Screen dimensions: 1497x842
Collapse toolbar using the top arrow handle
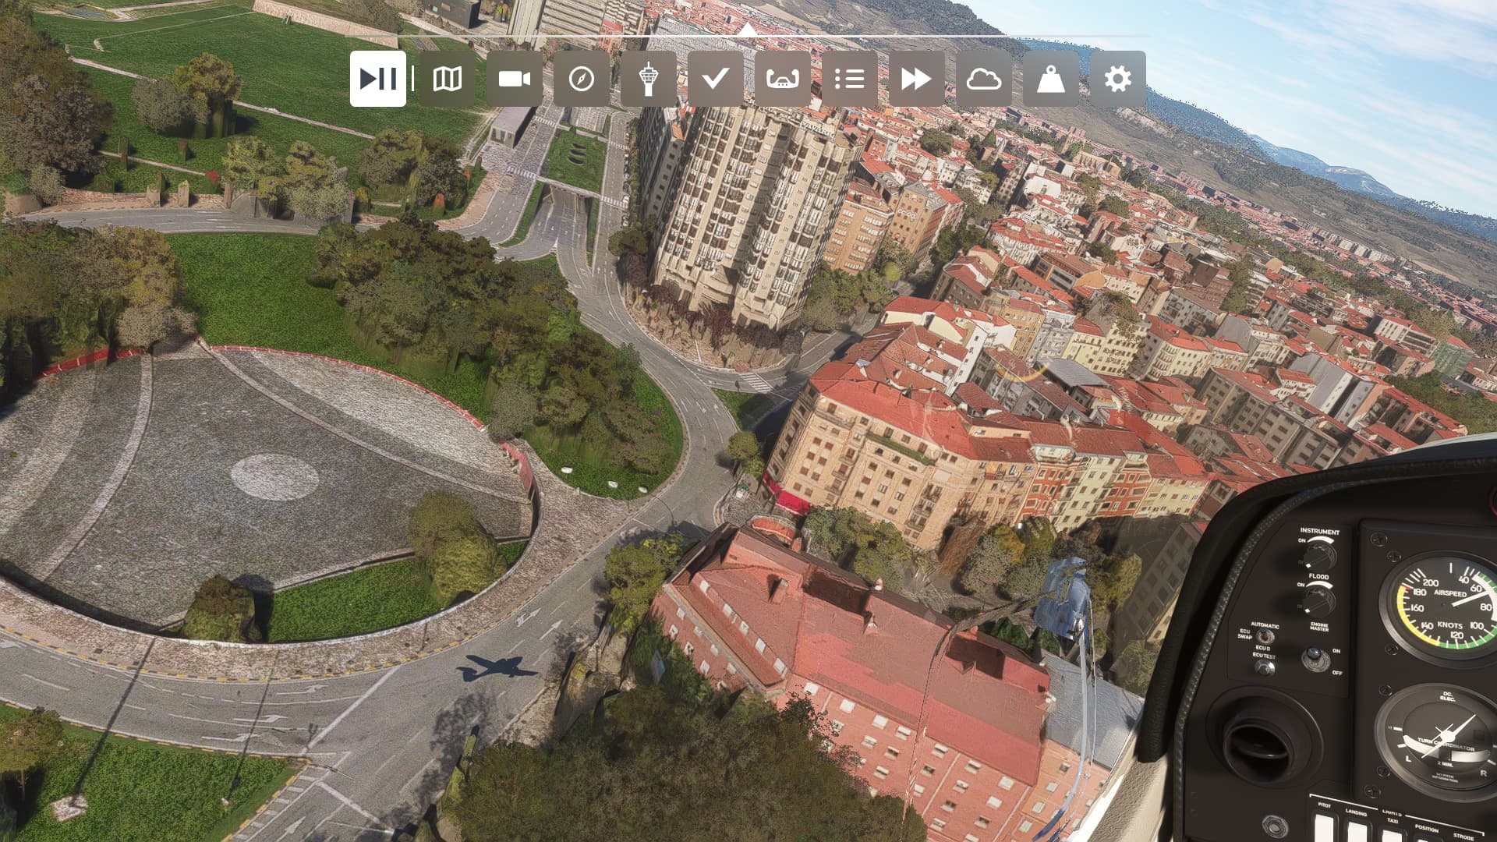pyautogui.click(x=747, y=30)
